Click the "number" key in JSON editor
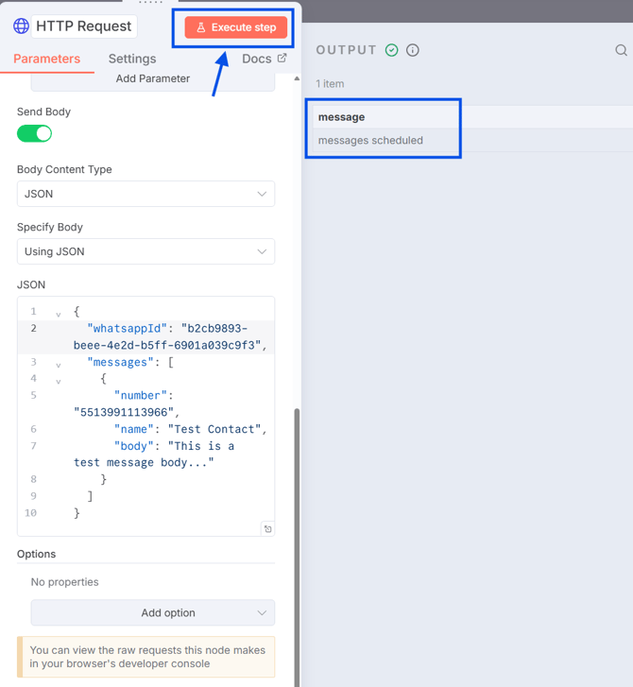Image resolution: width=633 pixels, height=687 pixels. (x=141, y=395)
